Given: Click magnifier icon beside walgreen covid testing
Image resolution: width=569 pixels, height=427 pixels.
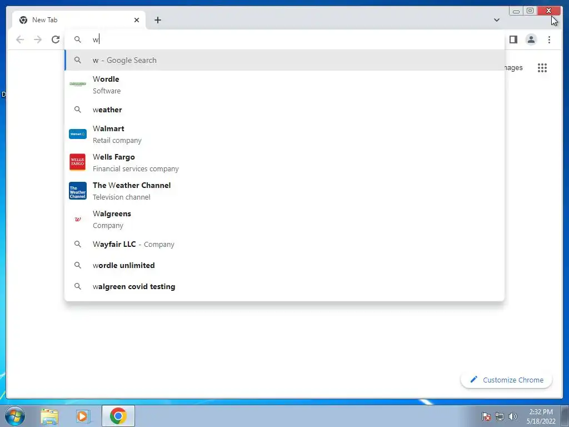Looking at the screenshot, I should click(78, 286).
